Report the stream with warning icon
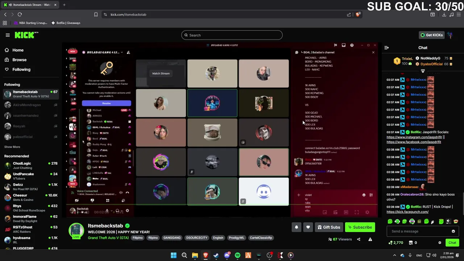This screenshot has height=261, width=464. [370, 239]
